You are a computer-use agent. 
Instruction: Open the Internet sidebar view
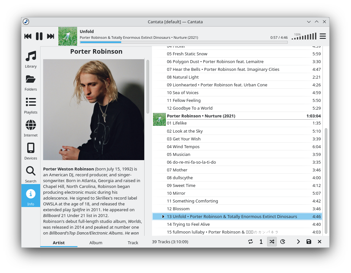pyautogui.click(x=31, y=128)
